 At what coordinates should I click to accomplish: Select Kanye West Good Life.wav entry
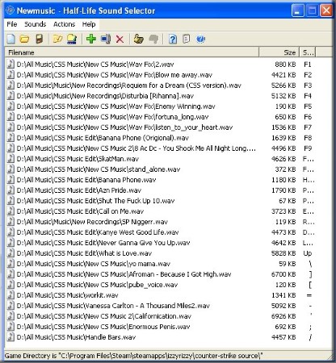98,232
